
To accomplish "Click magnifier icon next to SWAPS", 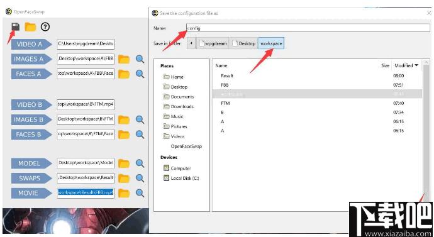I will pos(140,179).
